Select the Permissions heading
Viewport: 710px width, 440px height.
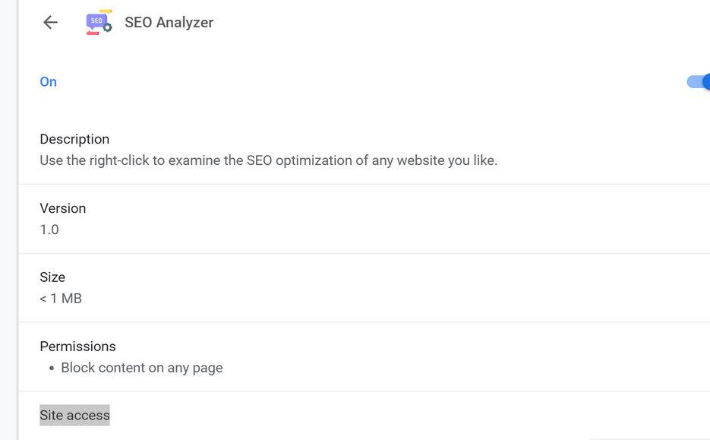(x=77, y=347)
